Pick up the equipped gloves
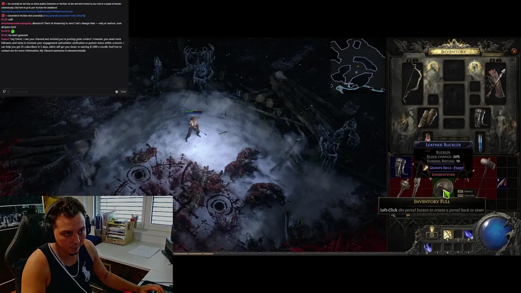 tap(428, 118)
